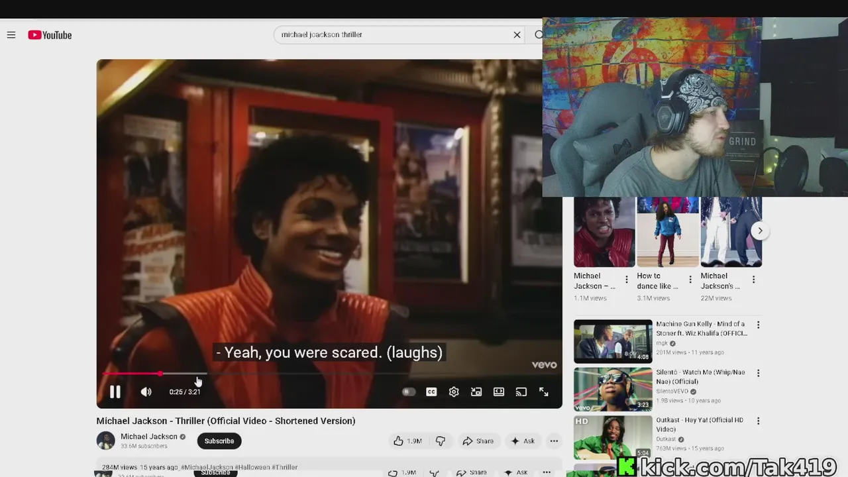This screenshot has width=848, height=477.
Task: Open player settings gear
Action: click(454, 392)
